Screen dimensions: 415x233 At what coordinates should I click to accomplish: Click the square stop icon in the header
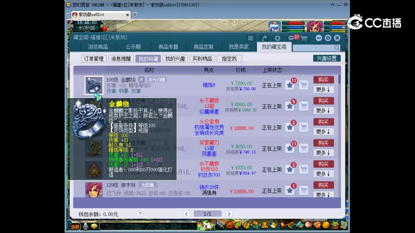(278, 38)
